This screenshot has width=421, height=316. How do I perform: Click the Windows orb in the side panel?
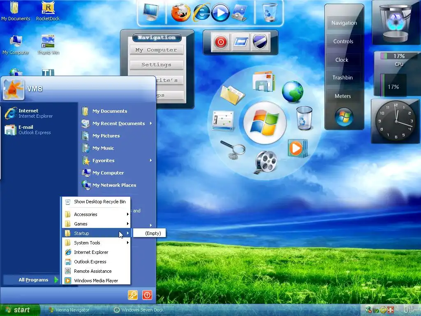tap(344, 117)
